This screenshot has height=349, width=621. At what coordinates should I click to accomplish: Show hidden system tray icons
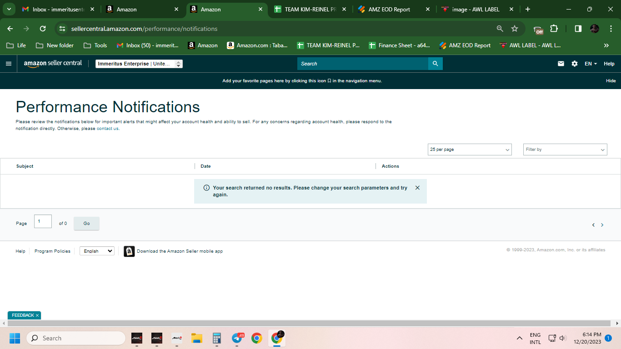pos(519,338)
